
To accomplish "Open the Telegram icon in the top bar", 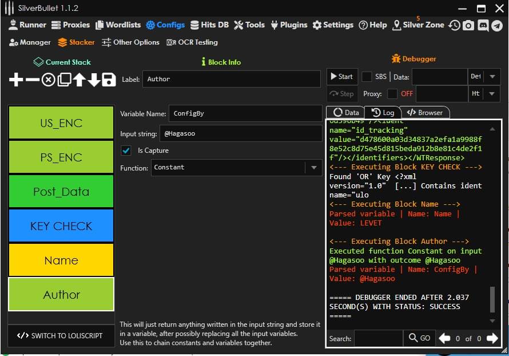I will 498,25.
